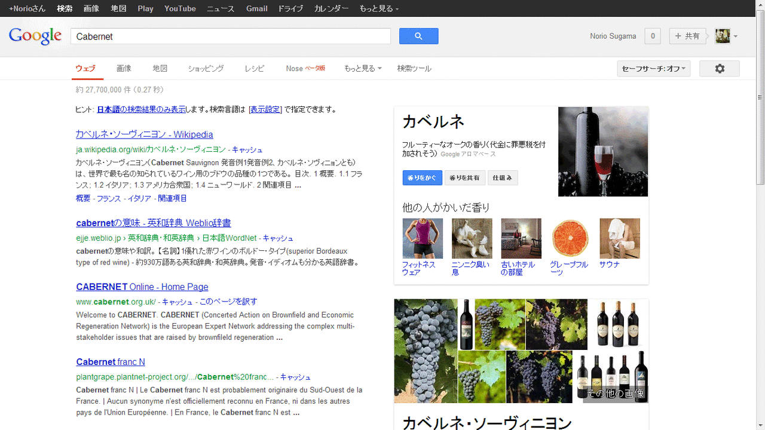Open カレンダー in the top bar
Image resolution: width=765 pixels, height=430 pixels.
(331, 9)
